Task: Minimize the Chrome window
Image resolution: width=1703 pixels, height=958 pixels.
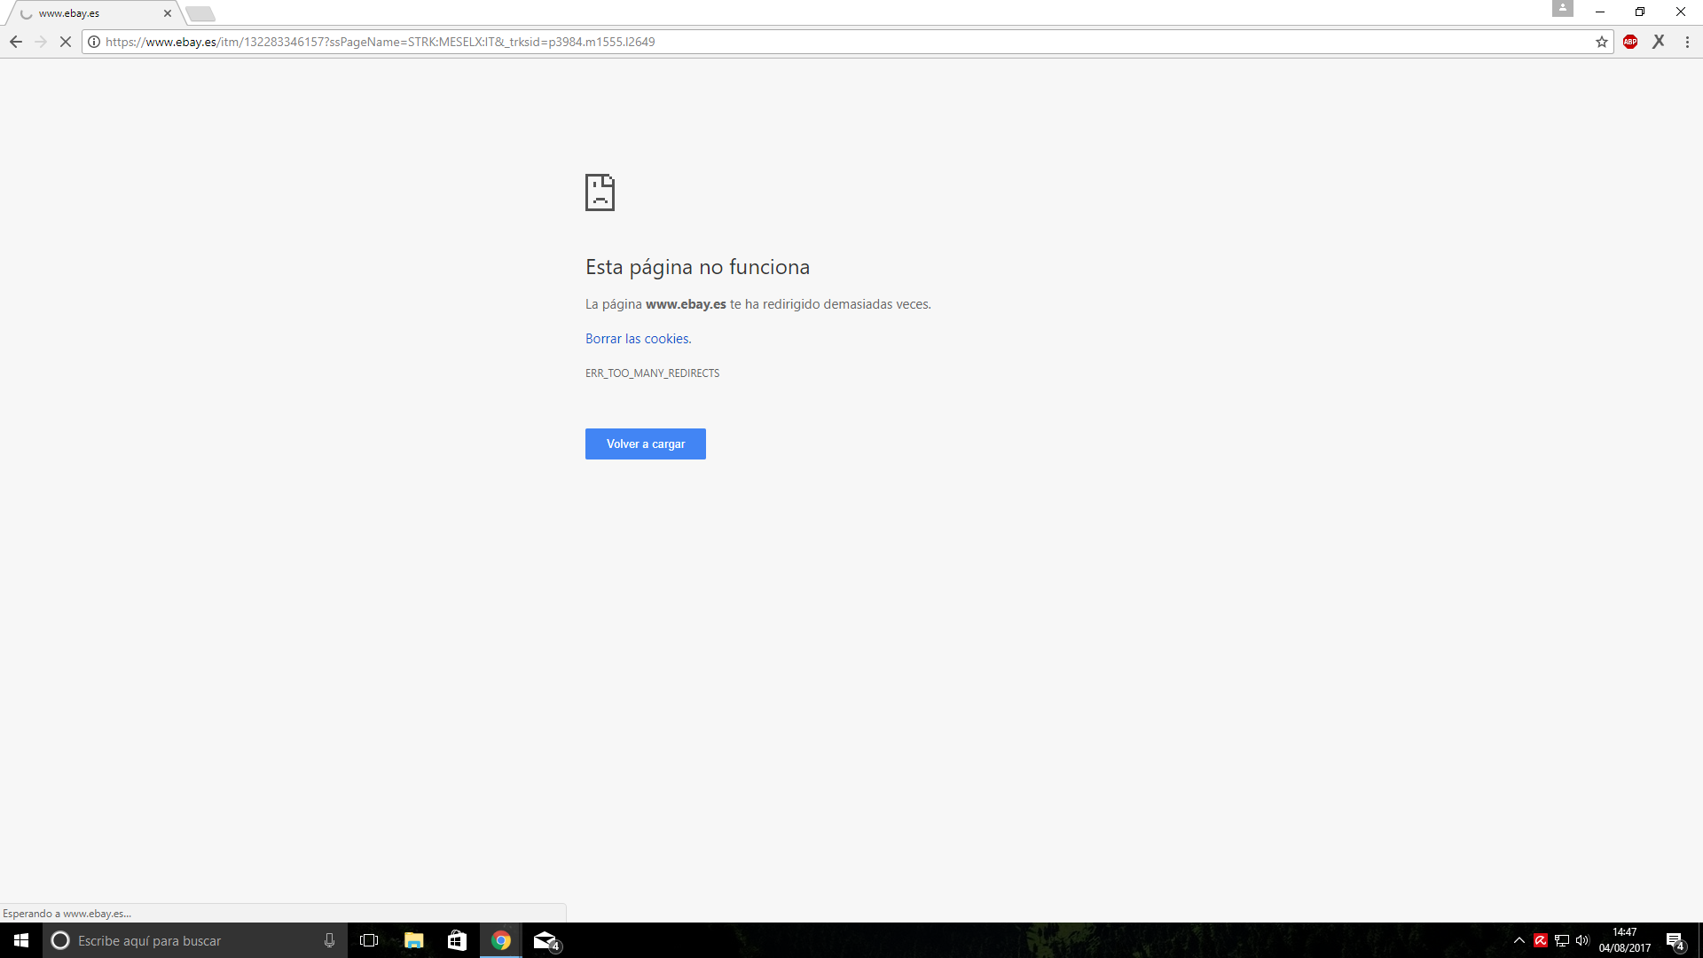Action: click(x=1600, y=12)
